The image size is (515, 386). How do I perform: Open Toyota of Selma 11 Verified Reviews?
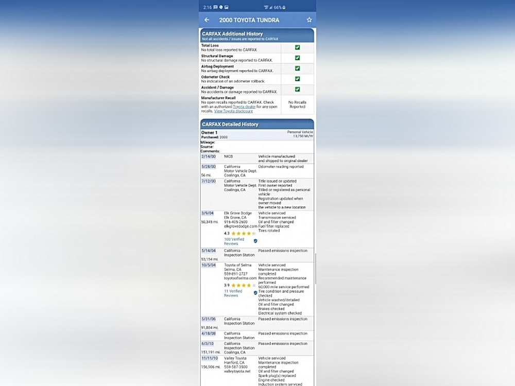233,293
